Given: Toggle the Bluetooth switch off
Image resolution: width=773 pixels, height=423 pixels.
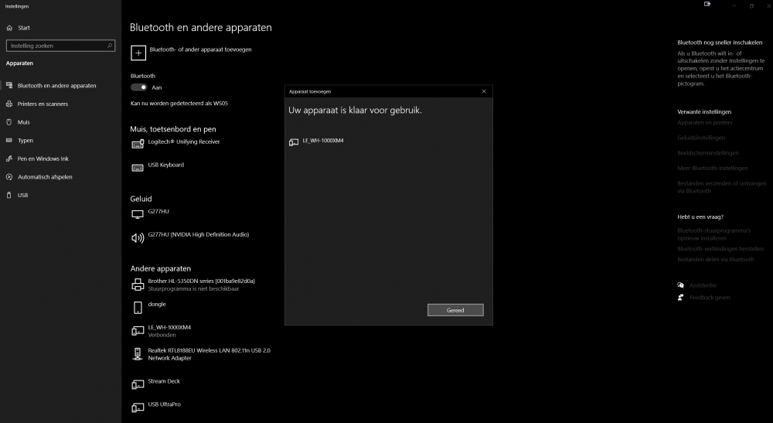Looking at the screenshot, I should point(139,87).
